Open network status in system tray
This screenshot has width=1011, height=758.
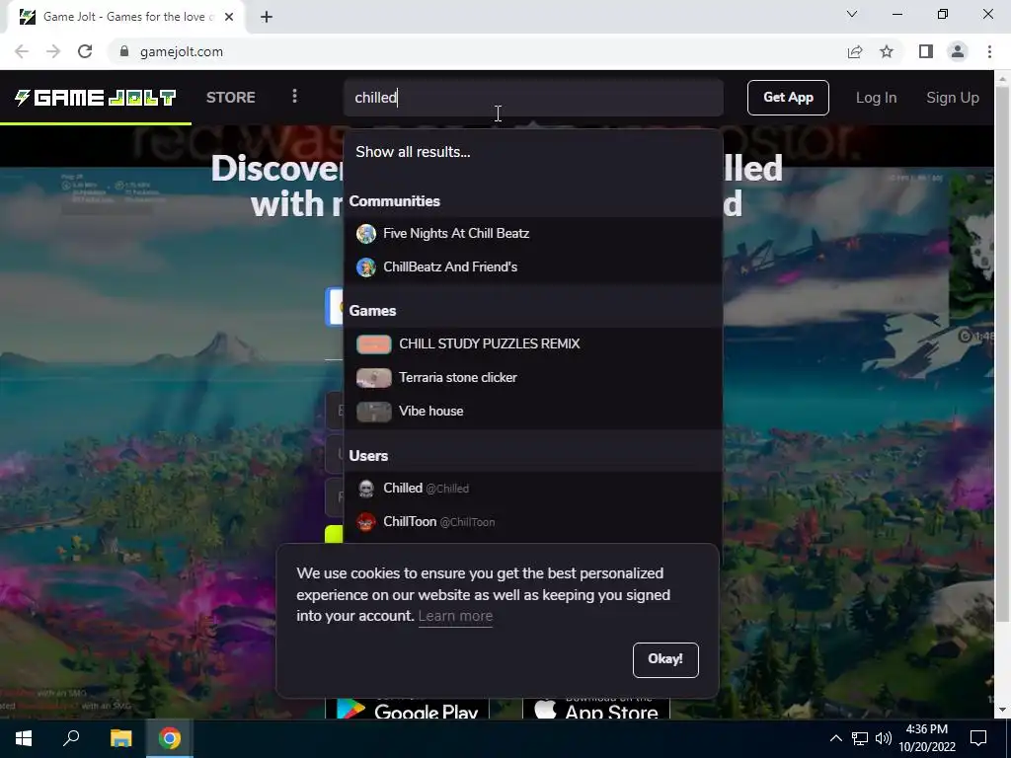coord(860,738)
